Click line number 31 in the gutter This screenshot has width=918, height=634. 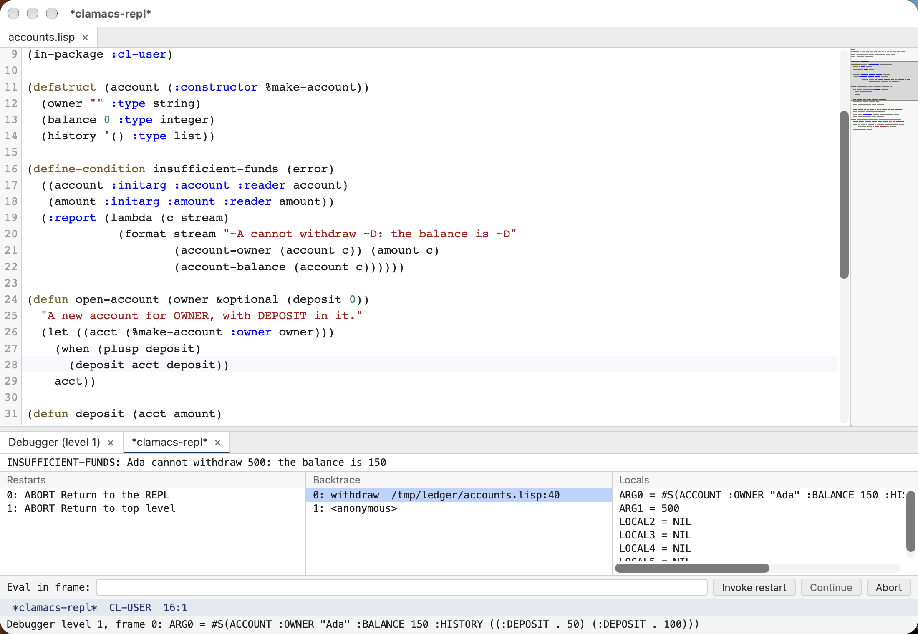(11, 414)
